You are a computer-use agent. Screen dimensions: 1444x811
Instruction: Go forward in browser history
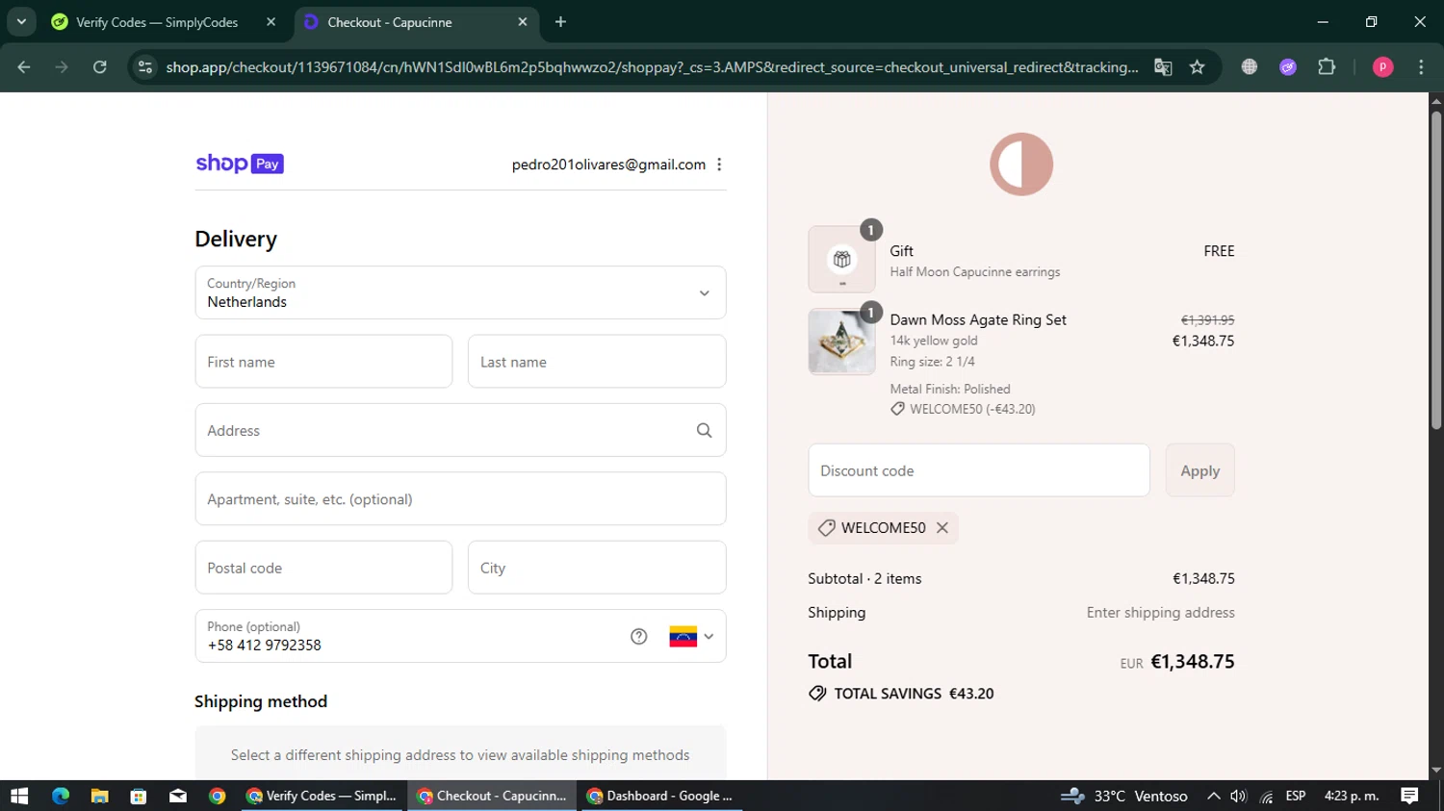click(62, 67)
